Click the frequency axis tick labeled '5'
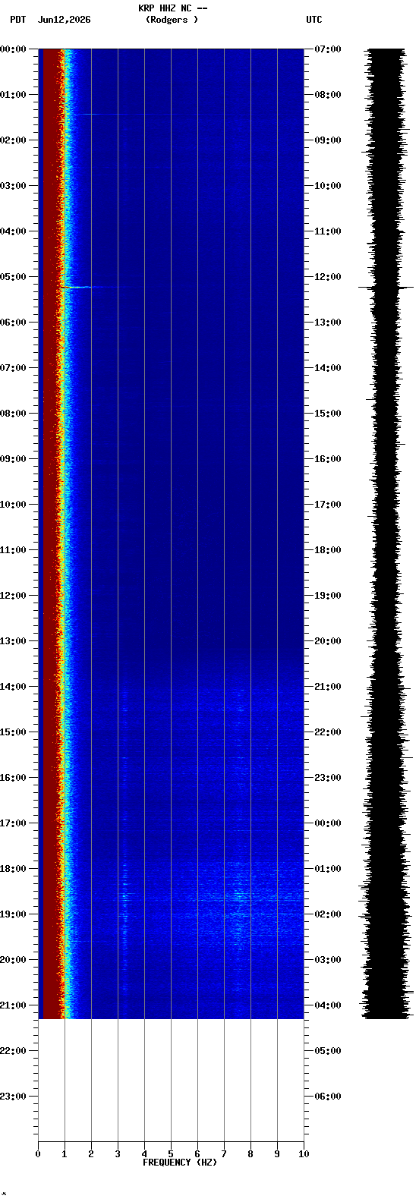419x1202 pixels. coord(171,1154)
